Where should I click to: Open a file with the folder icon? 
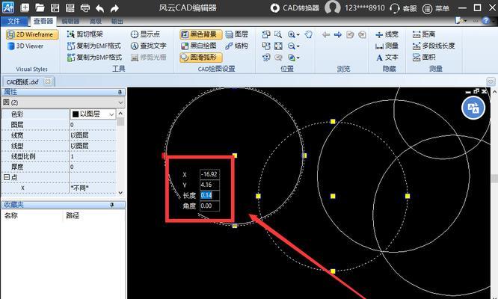[40, 7]
